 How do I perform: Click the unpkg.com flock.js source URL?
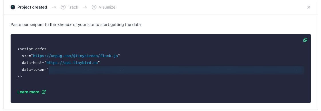tap(76, 56)
